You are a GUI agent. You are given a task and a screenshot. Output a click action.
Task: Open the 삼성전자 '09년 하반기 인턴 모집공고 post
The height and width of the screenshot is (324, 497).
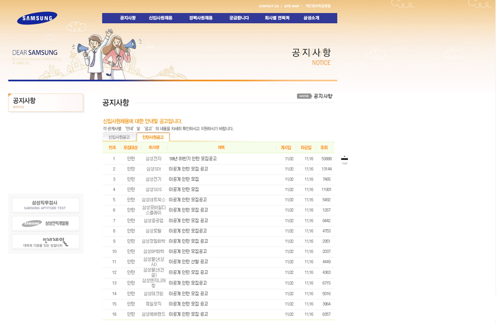click(193, 159)
